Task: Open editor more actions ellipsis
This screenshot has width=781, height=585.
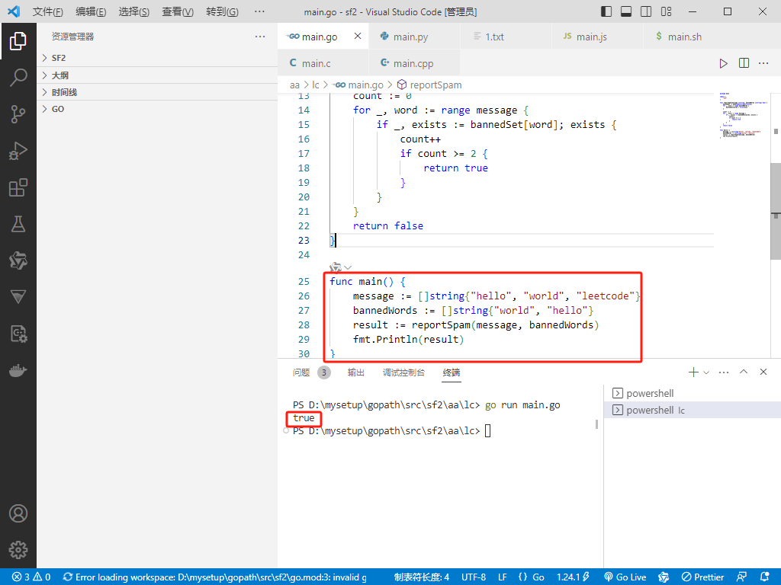Action: (x=763, y=63)
